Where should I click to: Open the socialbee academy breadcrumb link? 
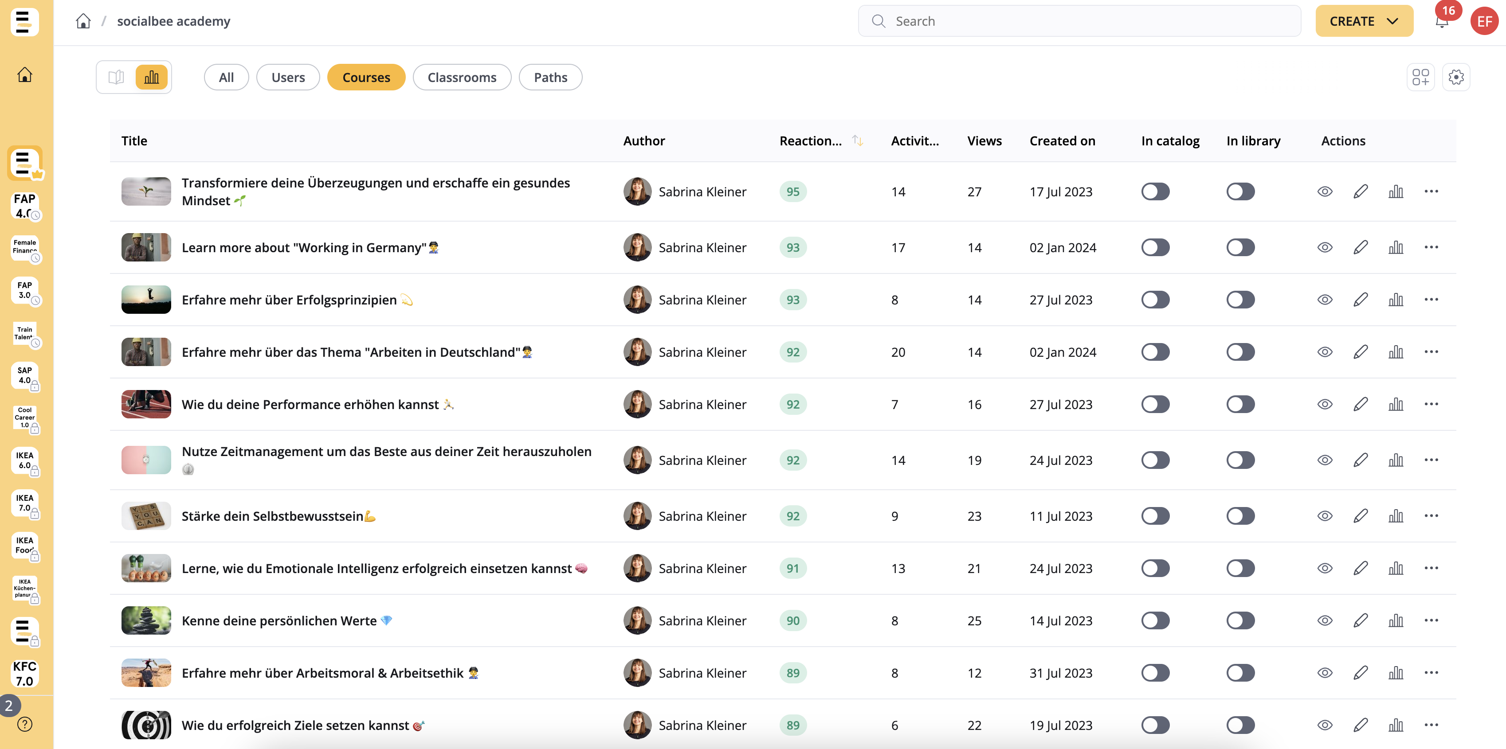[174, 22]
